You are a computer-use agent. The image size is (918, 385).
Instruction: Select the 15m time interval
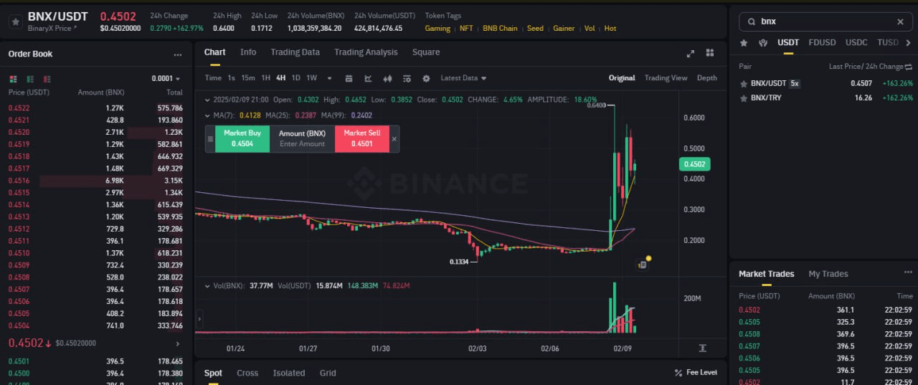(x=248, y=78)
